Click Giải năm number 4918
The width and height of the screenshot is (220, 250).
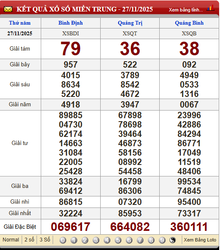71,105
